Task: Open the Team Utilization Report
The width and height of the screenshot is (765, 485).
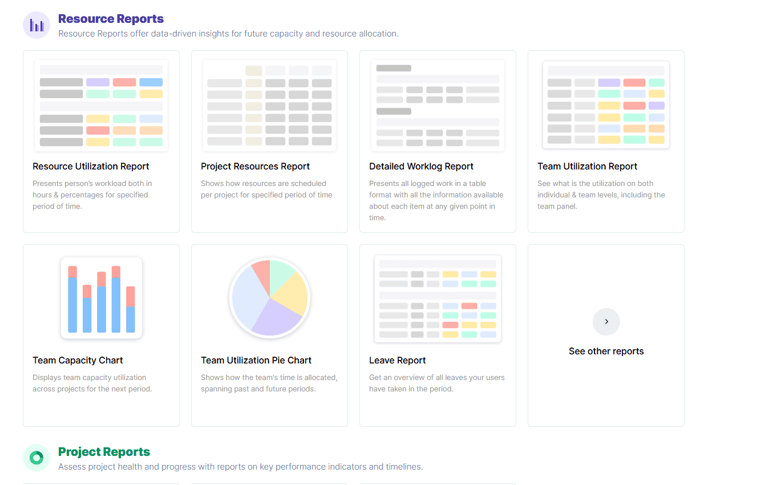Action: [x=587, y=166]
